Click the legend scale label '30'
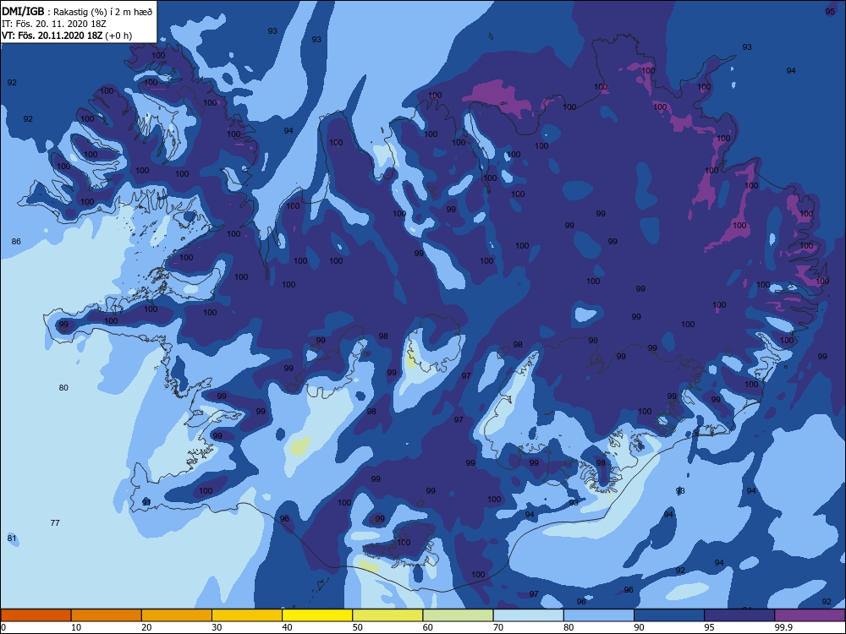The width and height of the screenshot is (846, 634). (x=217, y=627)
